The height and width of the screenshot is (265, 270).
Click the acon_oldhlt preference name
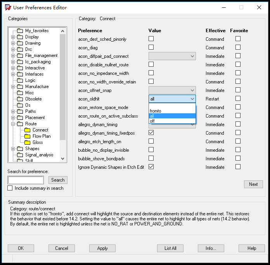[89, 99]
